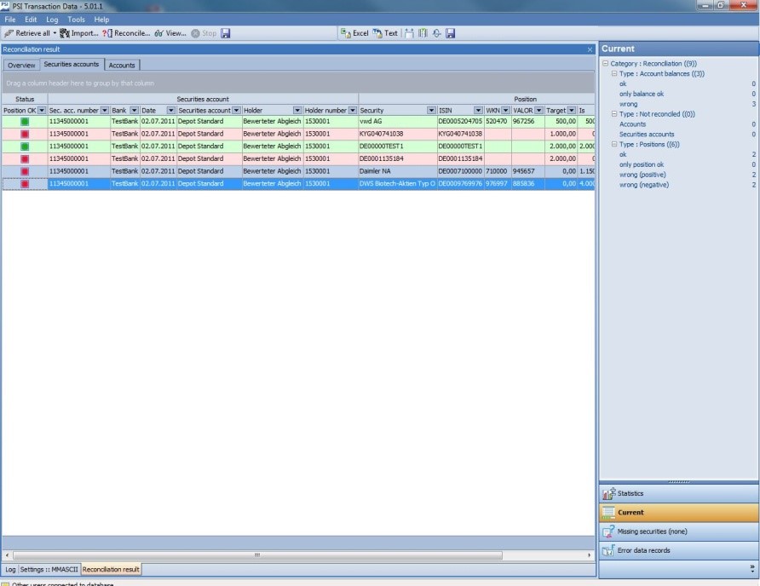Open the Bank column filter dropdown
This screenshot has height=586, width=760.
[x=132, y=111]
